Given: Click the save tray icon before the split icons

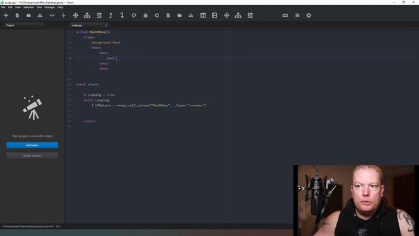Looking at the screenshot, I should click(40, 16).
